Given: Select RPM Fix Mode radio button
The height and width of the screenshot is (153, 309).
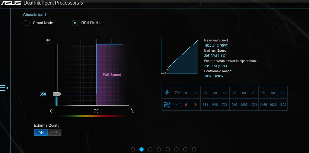Looking at the screenshot, I should point(75,23).
